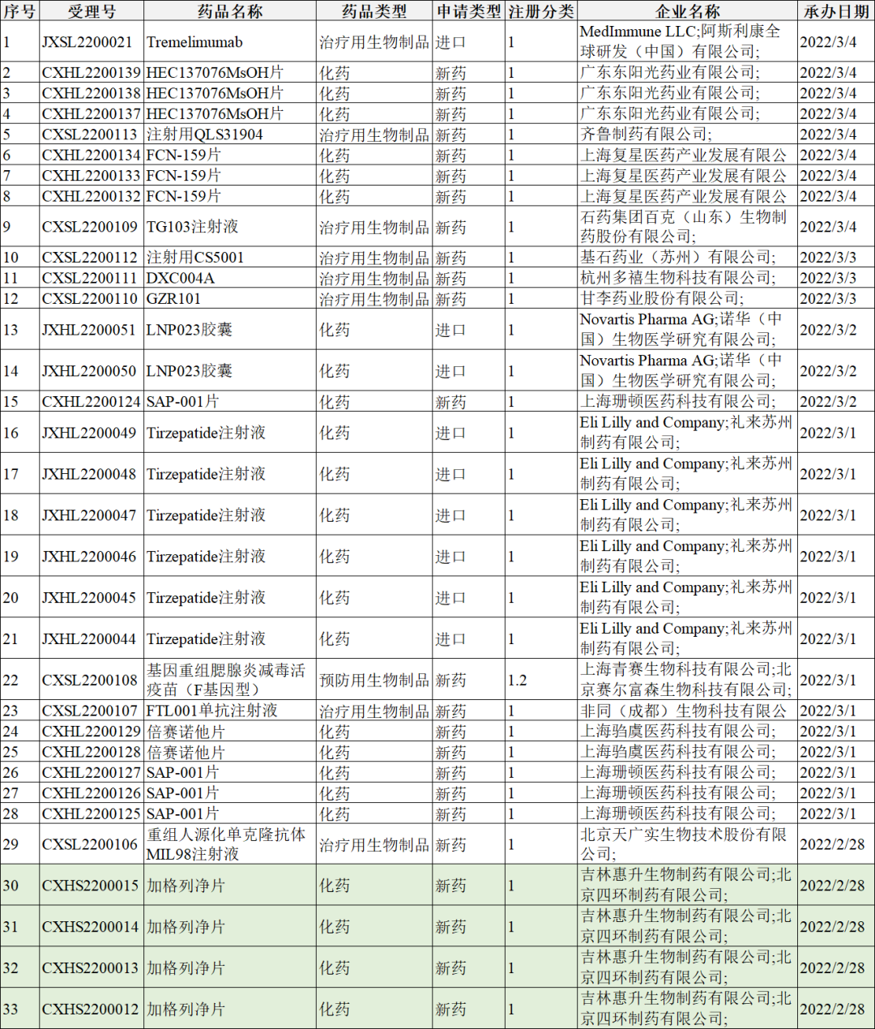Image resolution: width=875 pixels, height=1029 pixels.
Task: Select cell CXHL2200138
Action: pyautogui.click(x=92, y=93)
